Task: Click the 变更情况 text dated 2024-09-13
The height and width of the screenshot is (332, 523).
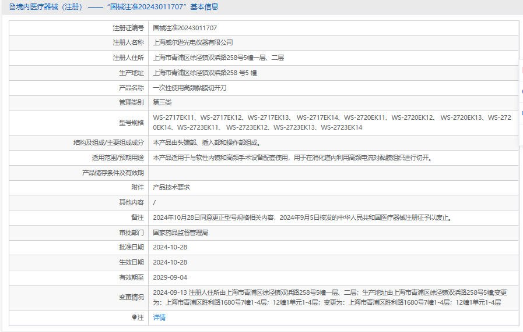Action: click(330, 297)
